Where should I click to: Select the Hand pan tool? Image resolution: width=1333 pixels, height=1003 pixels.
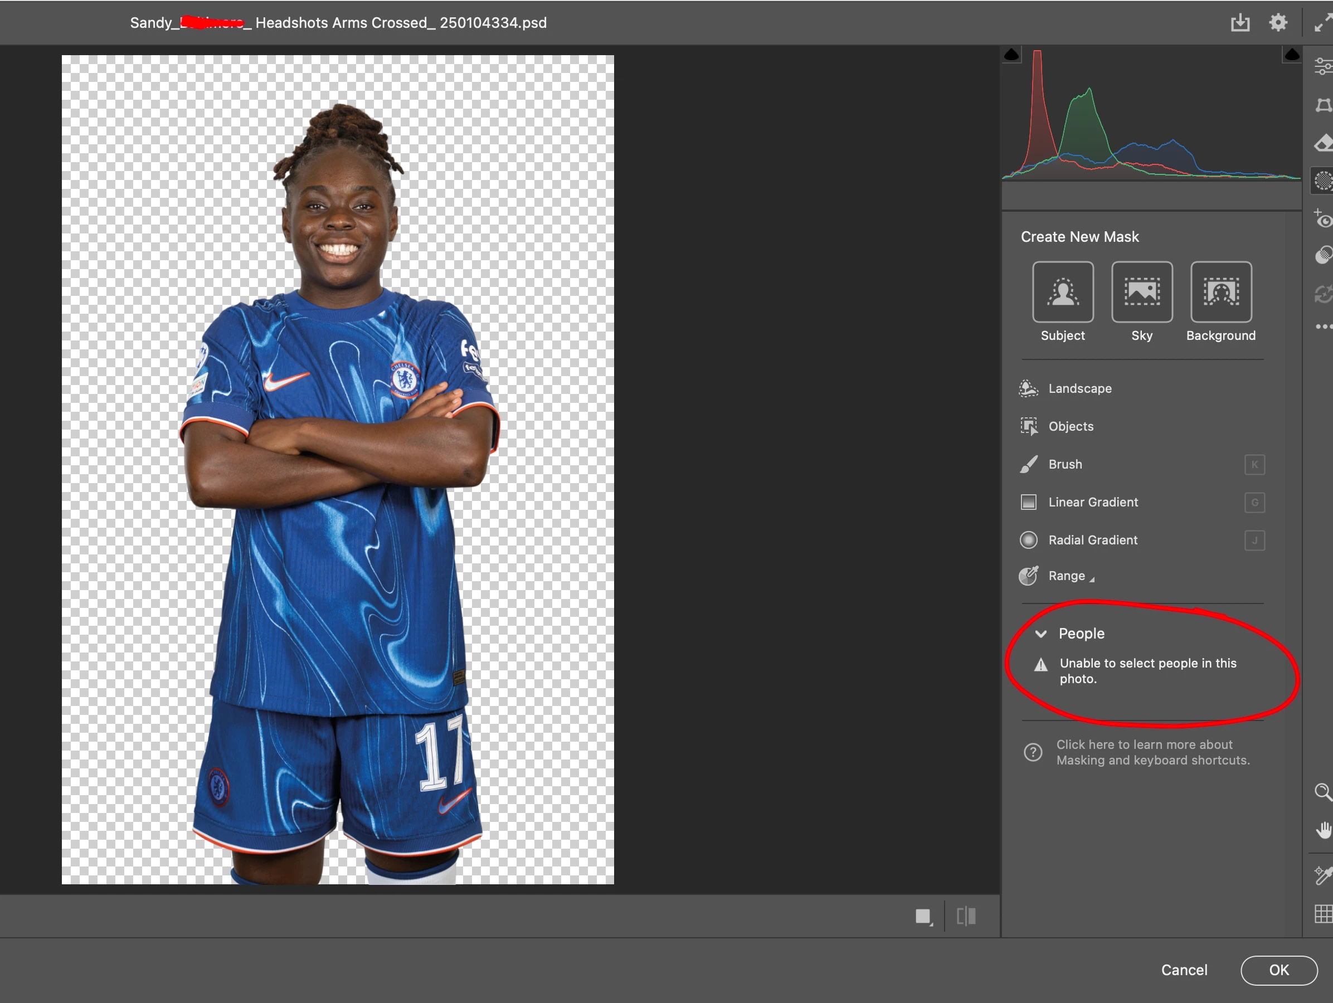click(x=1323, y=830)
